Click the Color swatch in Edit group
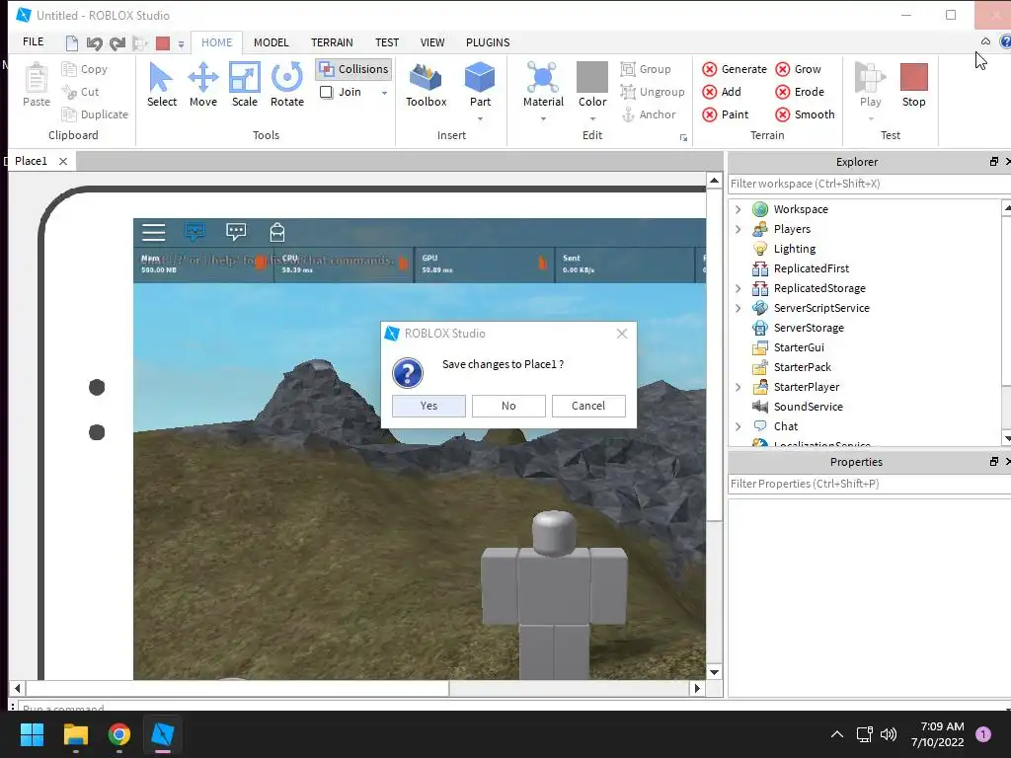 [x=592, y=77]
